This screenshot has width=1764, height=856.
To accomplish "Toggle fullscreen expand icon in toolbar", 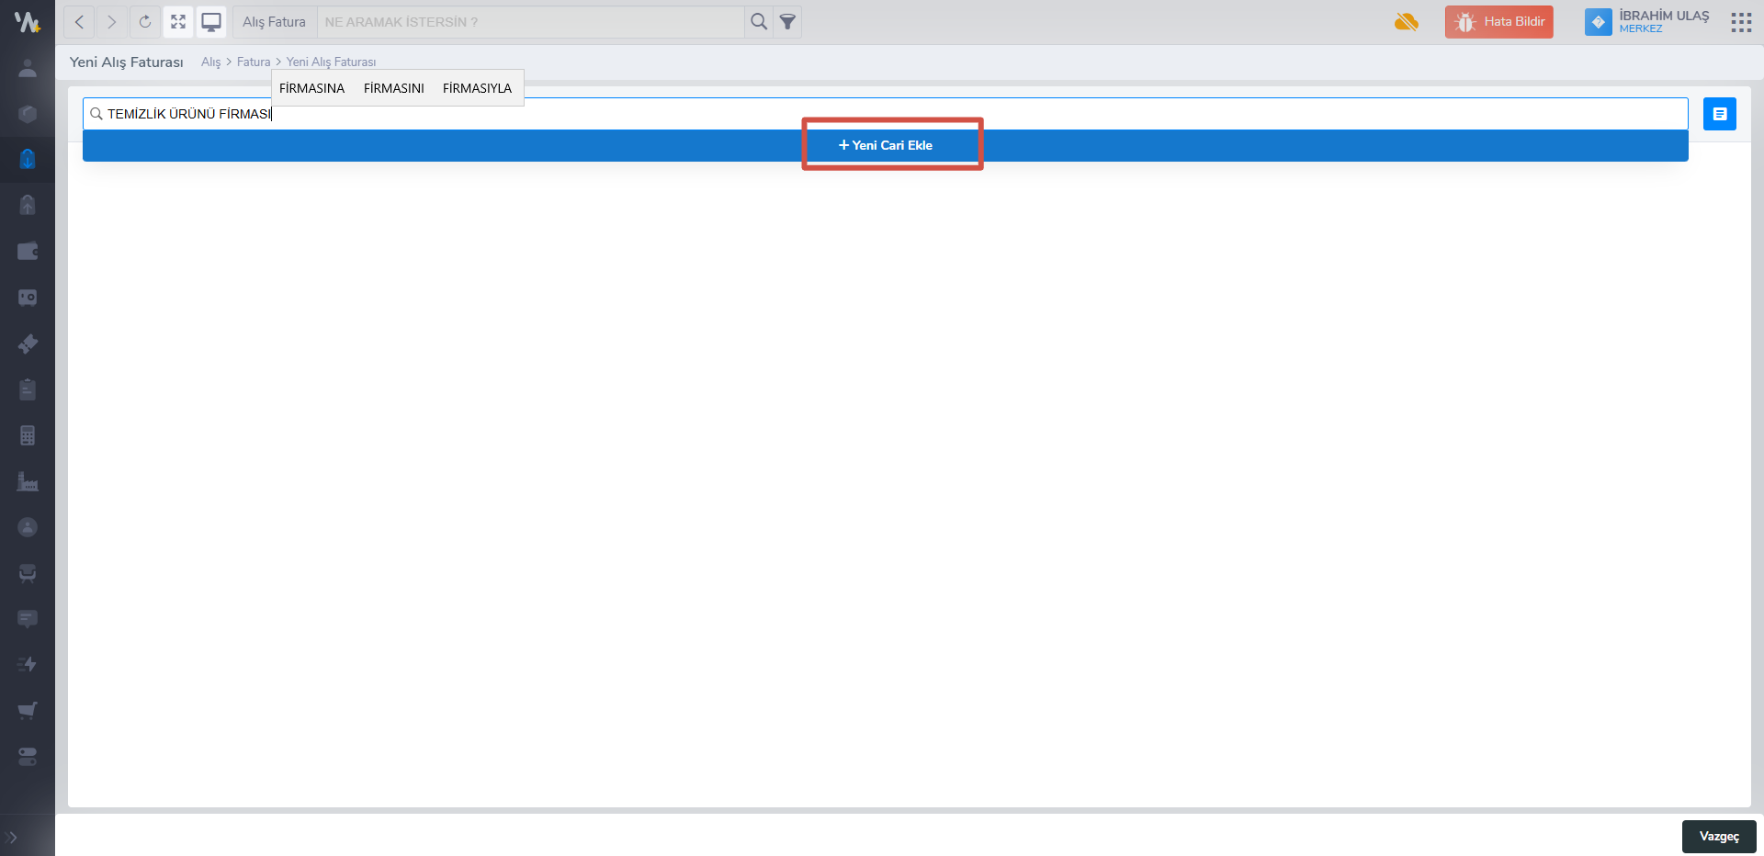I will [178, 22].
